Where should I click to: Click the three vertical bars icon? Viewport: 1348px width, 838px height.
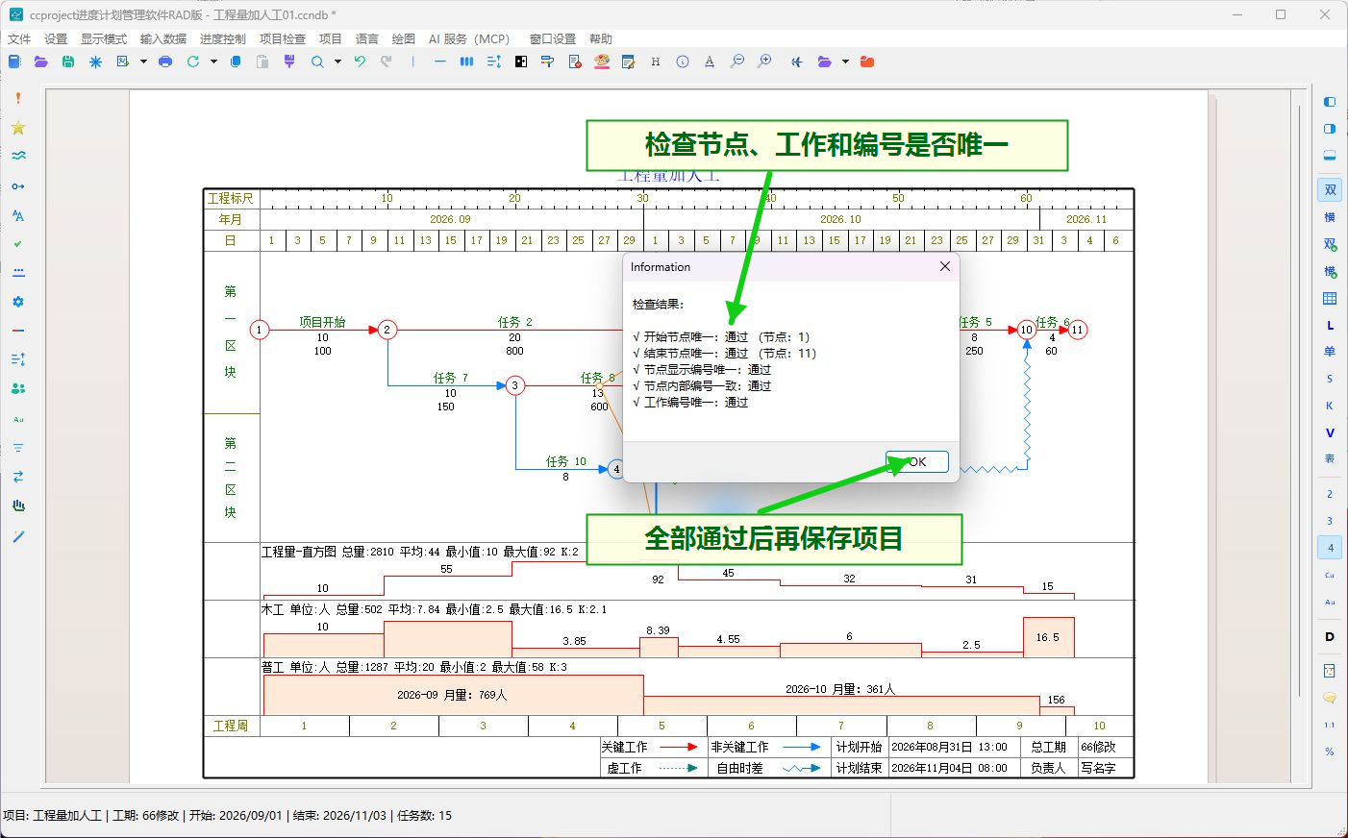click(466, 62)
